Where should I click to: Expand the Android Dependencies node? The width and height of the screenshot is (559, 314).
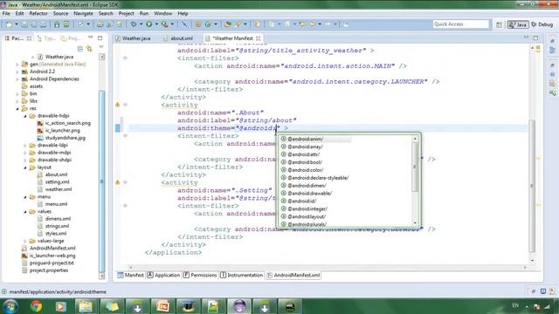[x=17, y=79]
